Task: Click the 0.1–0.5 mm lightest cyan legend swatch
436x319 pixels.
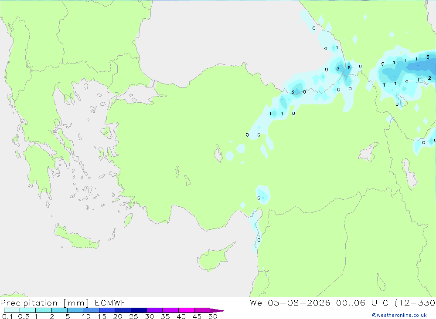Action: pos(12,310)
